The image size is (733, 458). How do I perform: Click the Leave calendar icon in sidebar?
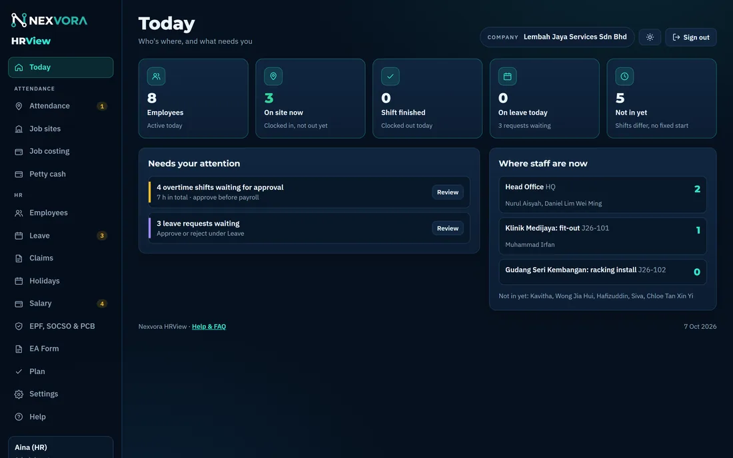coord(19,236)
